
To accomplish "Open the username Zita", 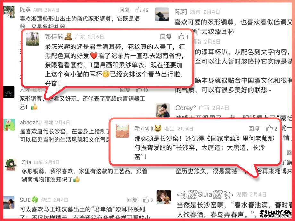I will (27, 162).
